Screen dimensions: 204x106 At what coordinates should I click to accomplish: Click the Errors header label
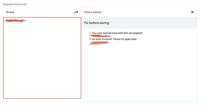click(x=10, y=12)
